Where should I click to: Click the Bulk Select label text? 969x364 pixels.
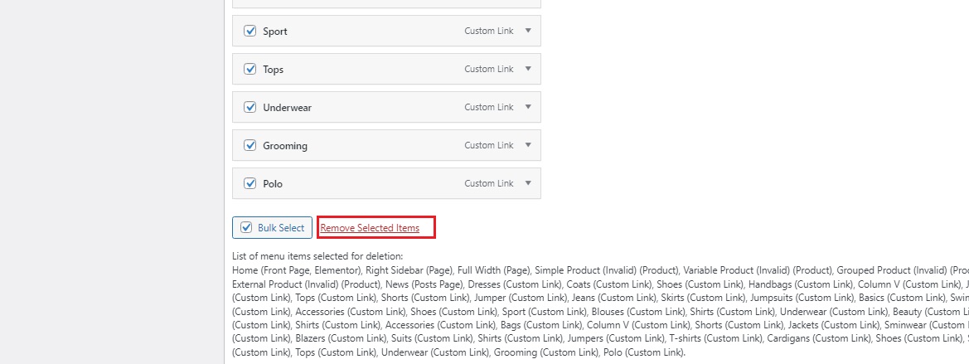(x=281, y=227)
